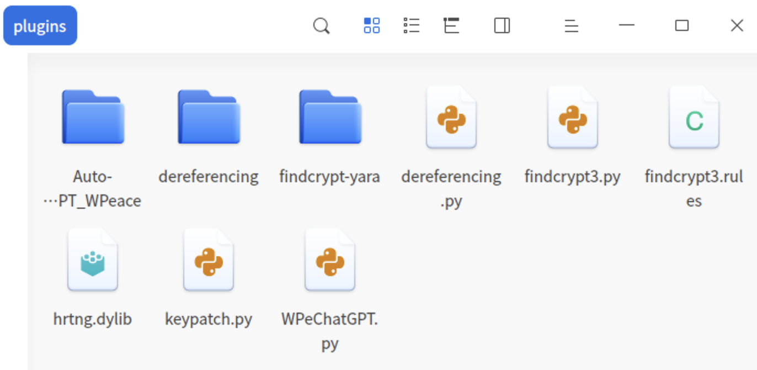
Task: Click the 'dereferencing.py' file name
Action: point(451,189)
